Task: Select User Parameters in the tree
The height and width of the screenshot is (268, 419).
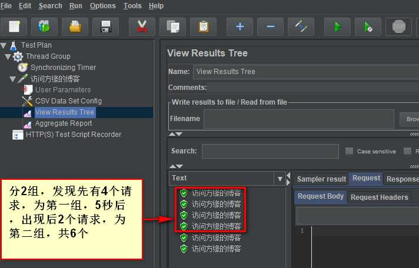Action: [x=63, y=90]
